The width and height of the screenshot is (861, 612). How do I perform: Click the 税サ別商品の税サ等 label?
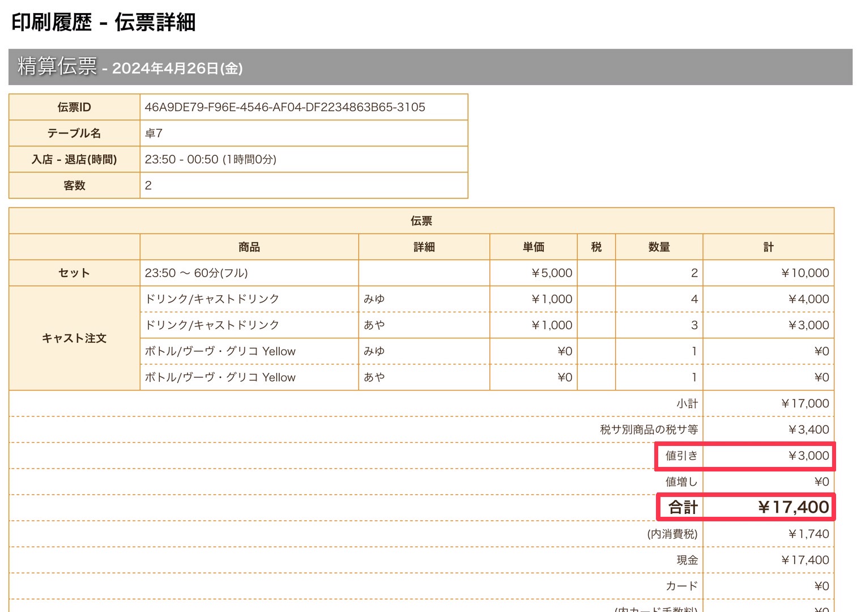point(649,430)
